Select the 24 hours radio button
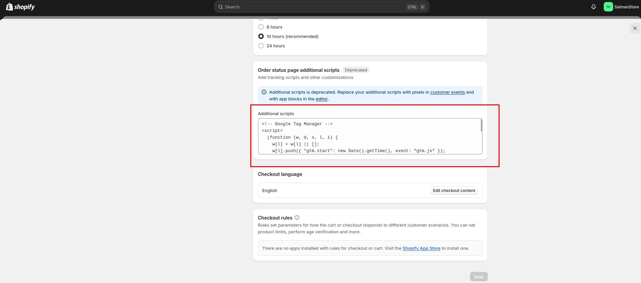The height and width of the screenshot is (283, 641). pyautogui.click(x=261, y=46)
